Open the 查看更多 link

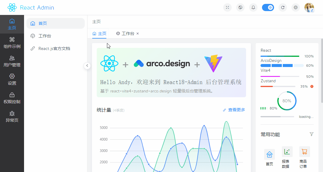point(234,110)
